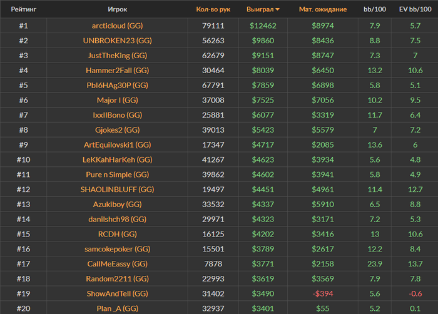Open SHAOLINBLUFF (GG) profile link
Screen dimensions: 438x314
(117, 190)
